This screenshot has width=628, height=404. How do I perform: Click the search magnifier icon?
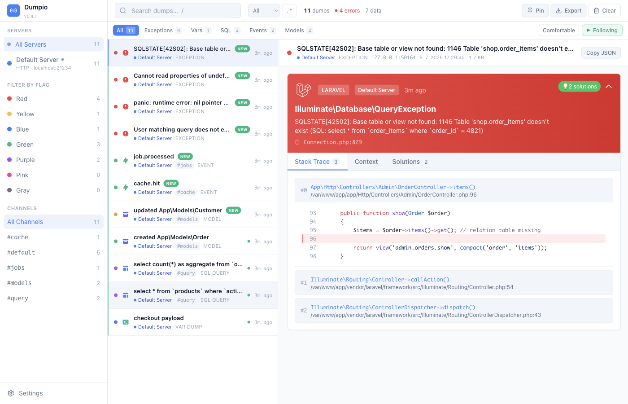(123, 11)
